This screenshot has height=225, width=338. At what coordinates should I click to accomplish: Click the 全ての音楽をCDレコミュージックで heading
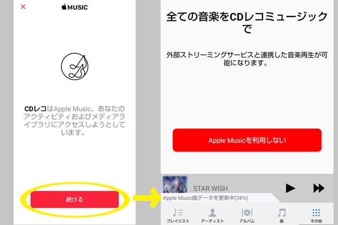click(247, 22)
